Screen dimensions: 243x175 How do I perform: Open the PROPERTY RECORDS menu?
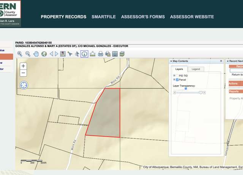point(63,17)
